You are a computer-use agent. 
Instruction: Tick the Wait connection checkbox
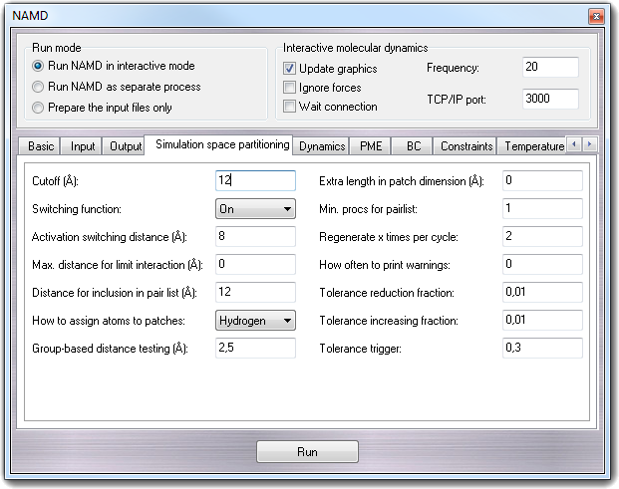click(290, 107)
